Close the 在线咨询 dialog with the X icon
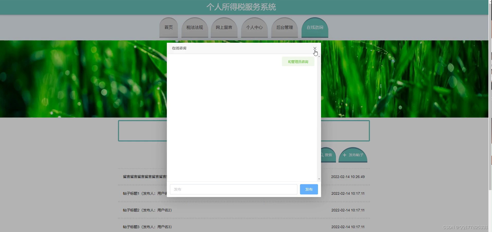The image size is (492, 232). coord(314,48)
